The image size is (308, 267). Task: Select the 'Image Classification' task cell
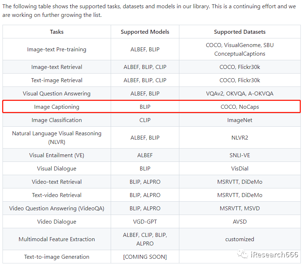click(x=57, y=120)
